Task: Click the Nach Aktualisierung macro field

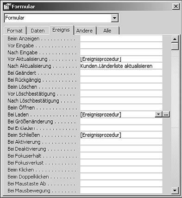Action: click(x=121, y=66)
